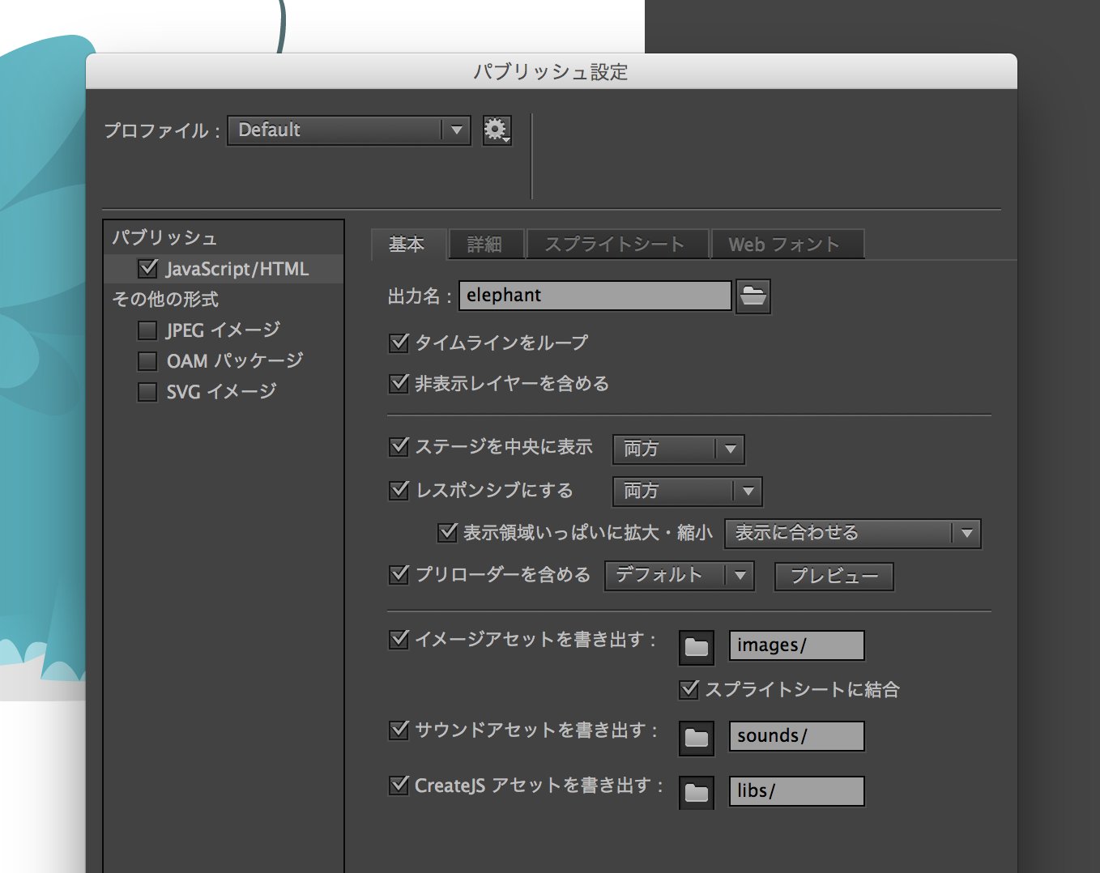Open the Default profile dropdown
Image resolution: width=1100 pixels, height=873 pixels.
coord(349,130)
